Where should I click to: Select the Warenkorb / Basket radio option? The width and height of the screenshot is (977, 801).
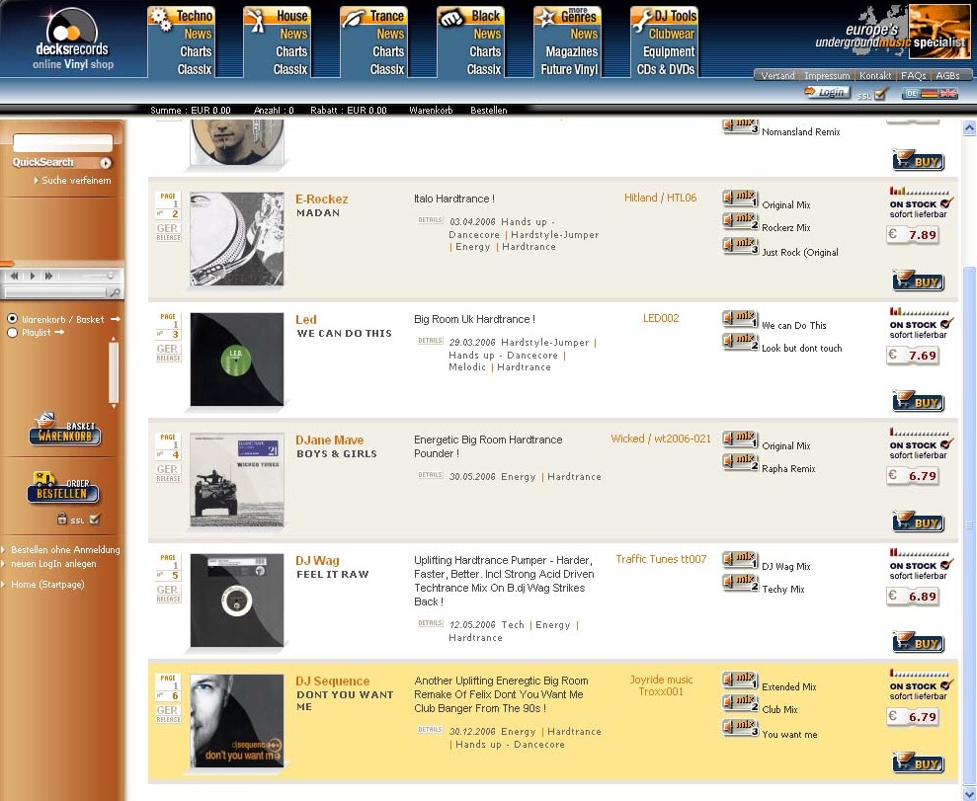tap(12, 319)
